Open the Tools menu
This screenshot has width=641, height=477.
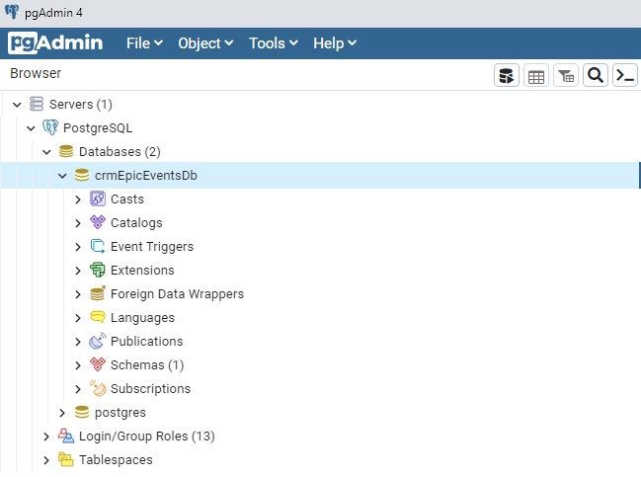(x=274, y=42)
